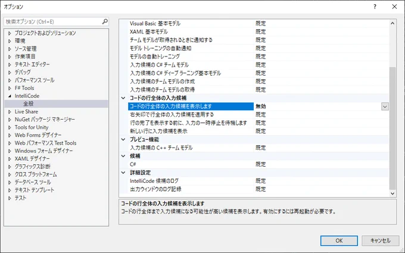Viewport: 405px width, 253px height.
Task: Collapse the 候補 section
Action: 123,156
